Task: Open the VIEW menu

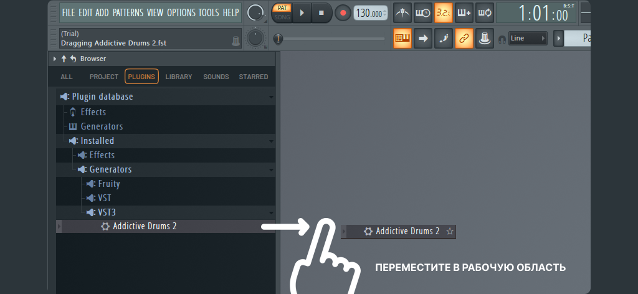Action: [155, 12]
